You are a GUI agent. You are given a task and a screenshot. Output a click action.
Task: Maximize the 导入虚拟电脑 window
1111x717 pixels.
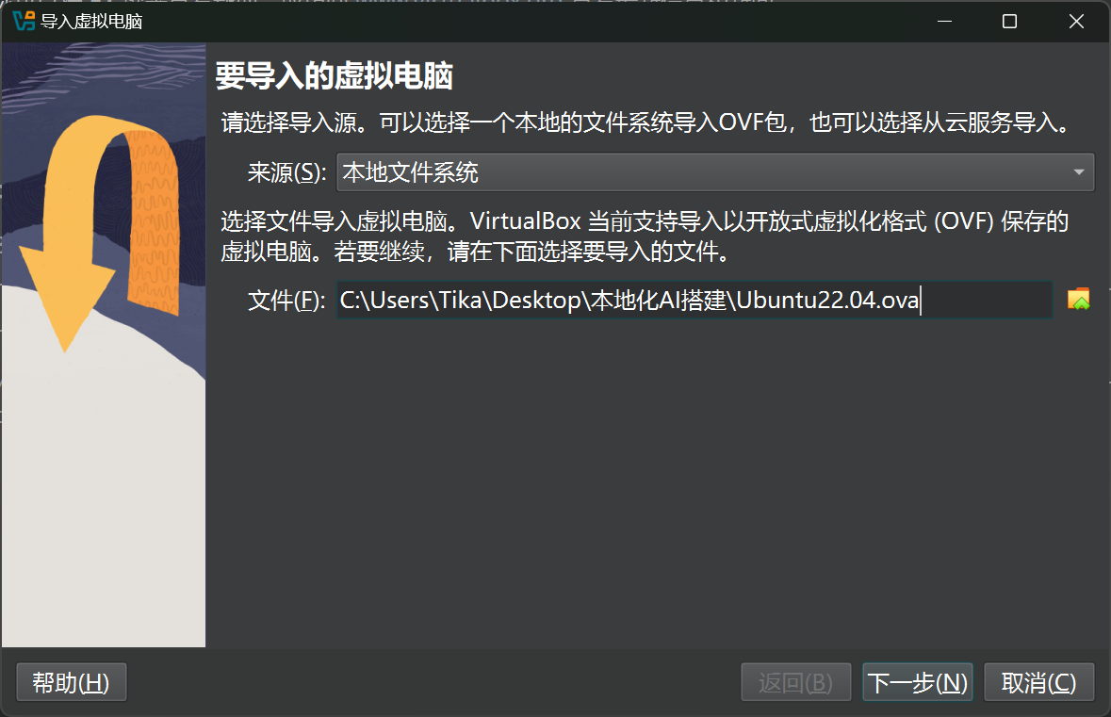click(x=1009, y=22)
